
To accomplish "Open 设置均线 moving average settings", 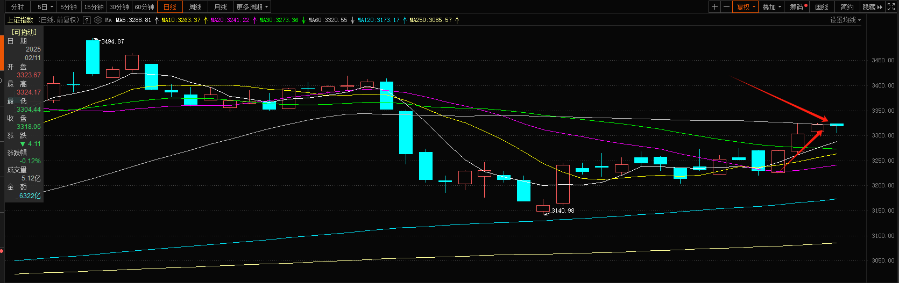I will tap(845, 20).
